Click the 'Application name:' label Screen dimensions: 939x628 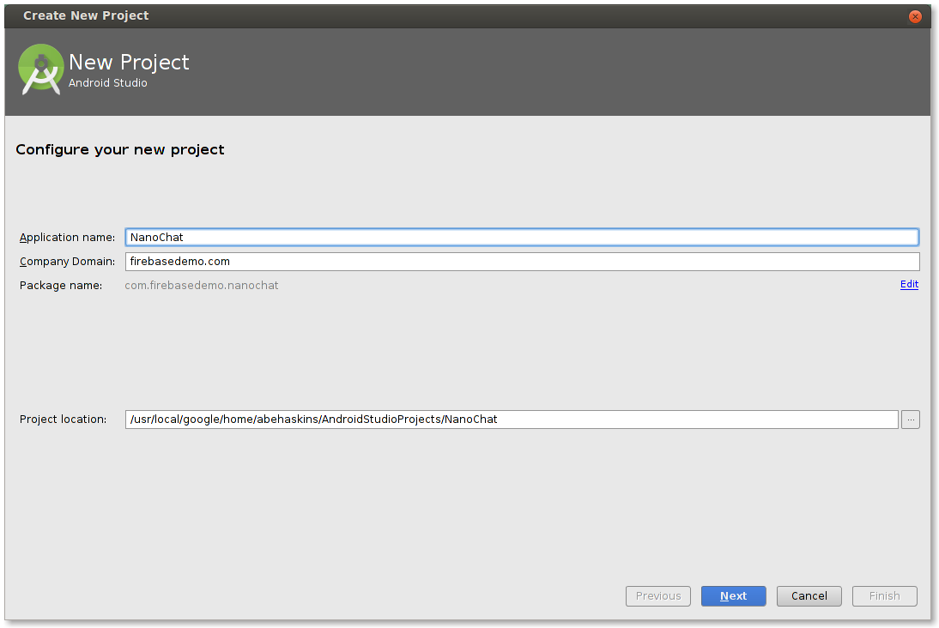[x=67, y=238]
